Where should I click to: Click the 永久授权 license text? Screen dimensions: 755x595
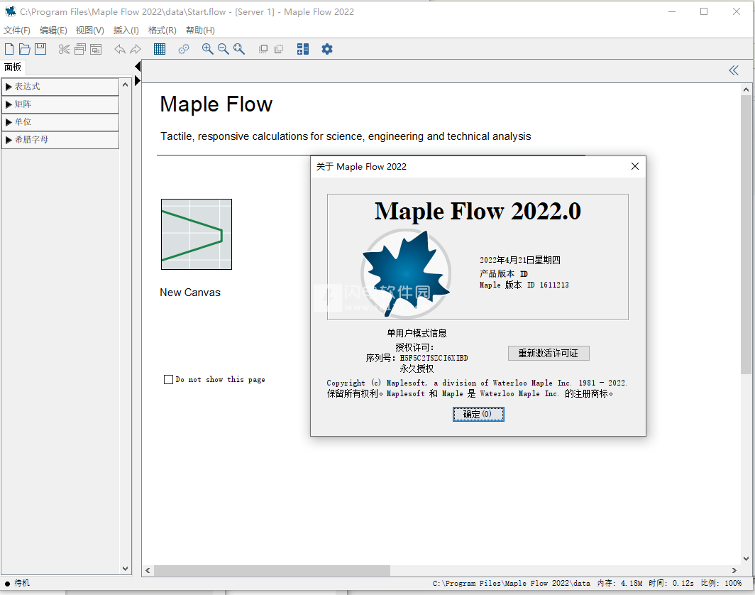coord(417,369)
